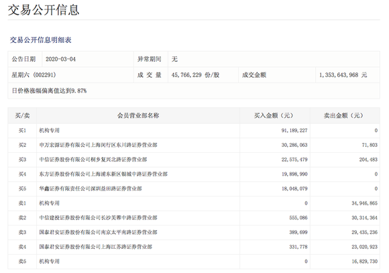This screenshot has height=273, width=389.
Task: Click sell amount 16,829,730 in 卖5 row
Action: click(364, 262)
